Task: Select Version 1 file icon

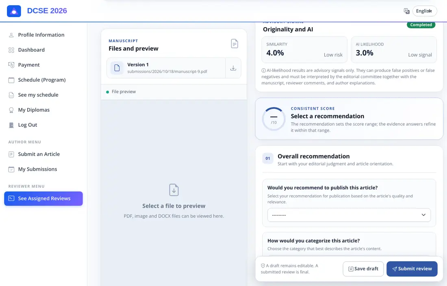Action: point(117,68)
